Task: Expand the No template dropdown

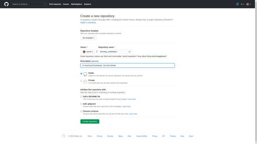Action: [89, 38]
